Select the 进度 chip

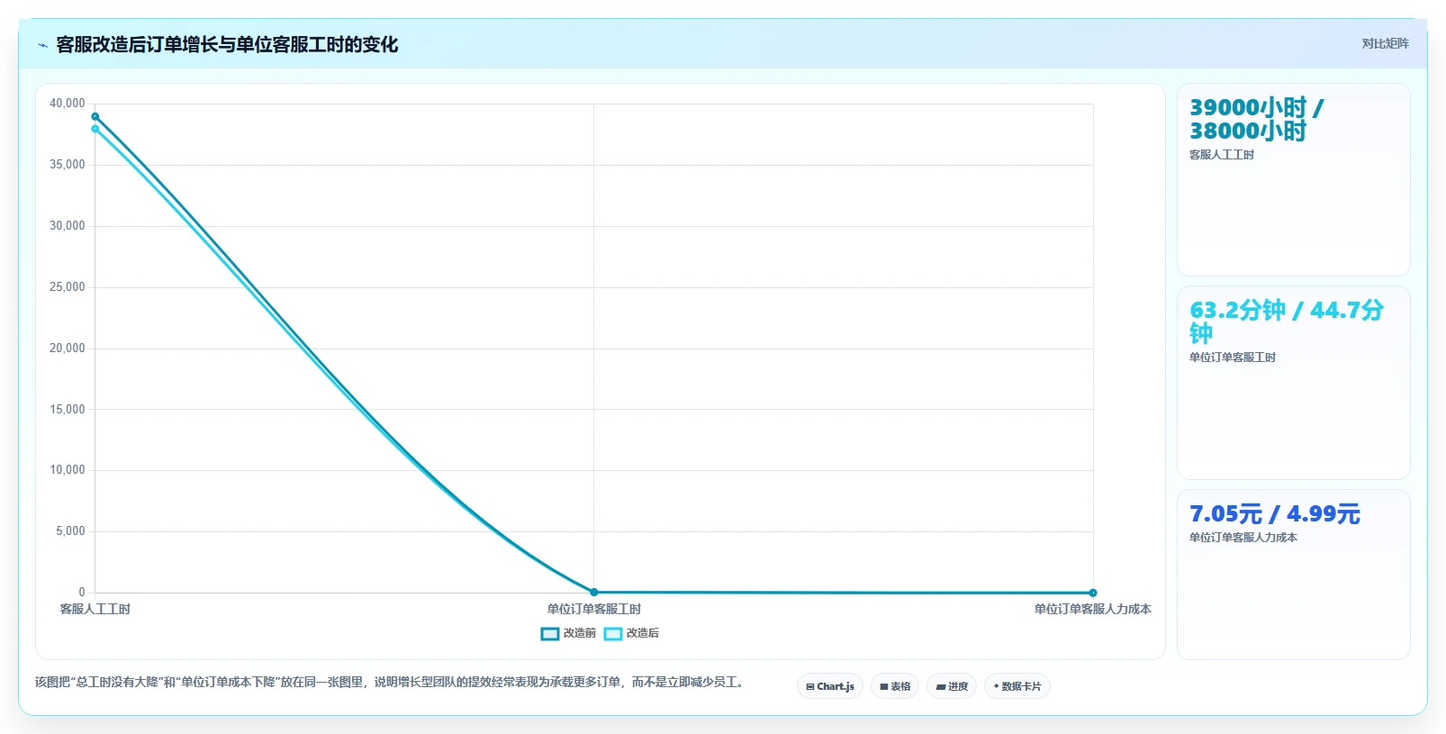click(x=952, y=686)
